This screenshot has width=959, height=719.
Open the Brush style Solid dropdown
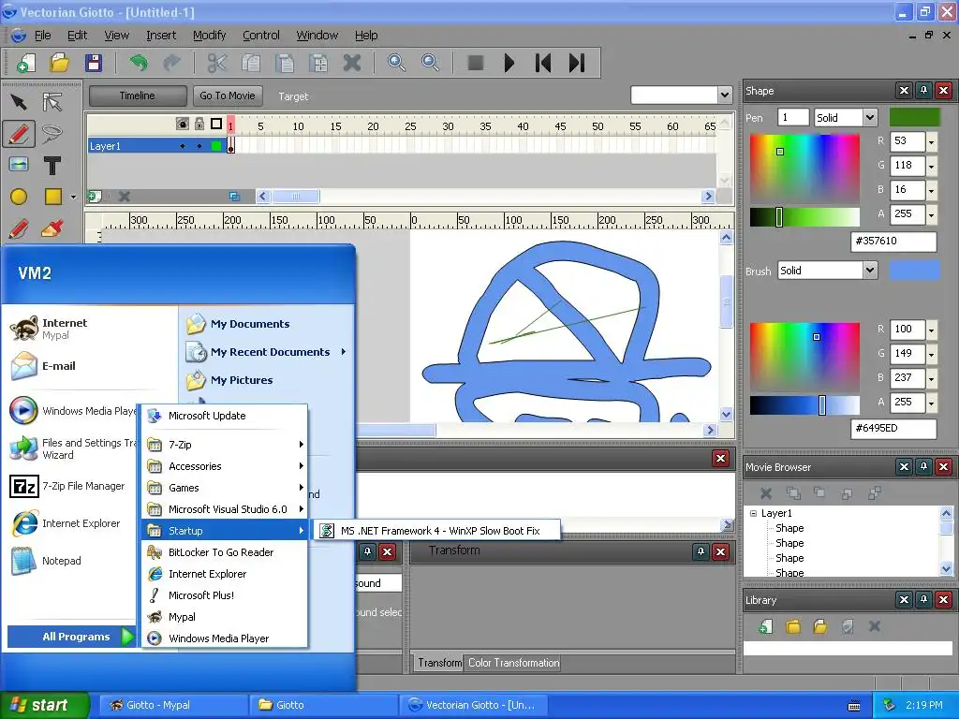[x=870, y=271]
